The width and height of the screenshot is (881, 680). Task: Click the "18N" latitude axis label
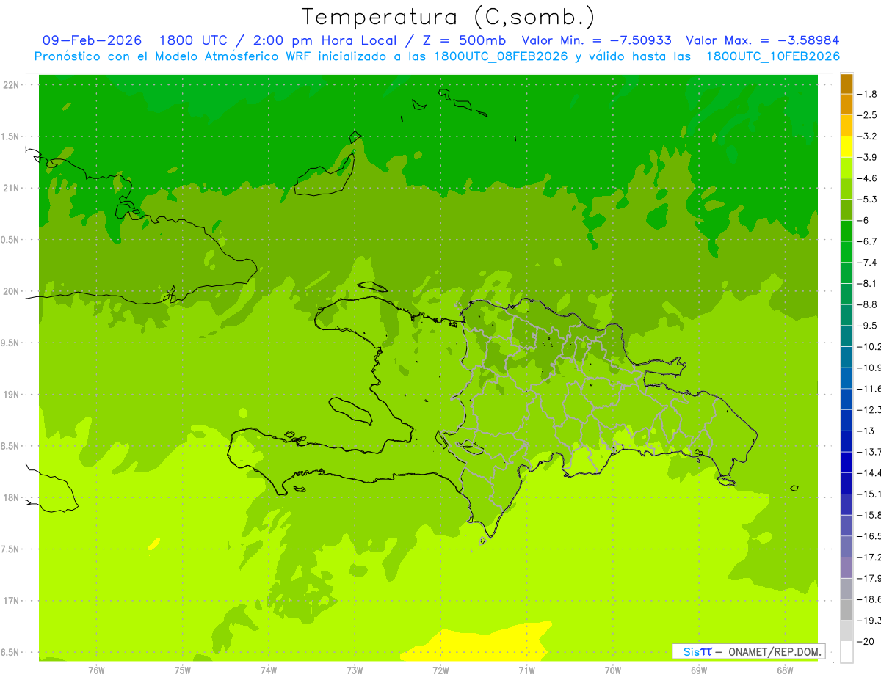click(x=12, y=497)
